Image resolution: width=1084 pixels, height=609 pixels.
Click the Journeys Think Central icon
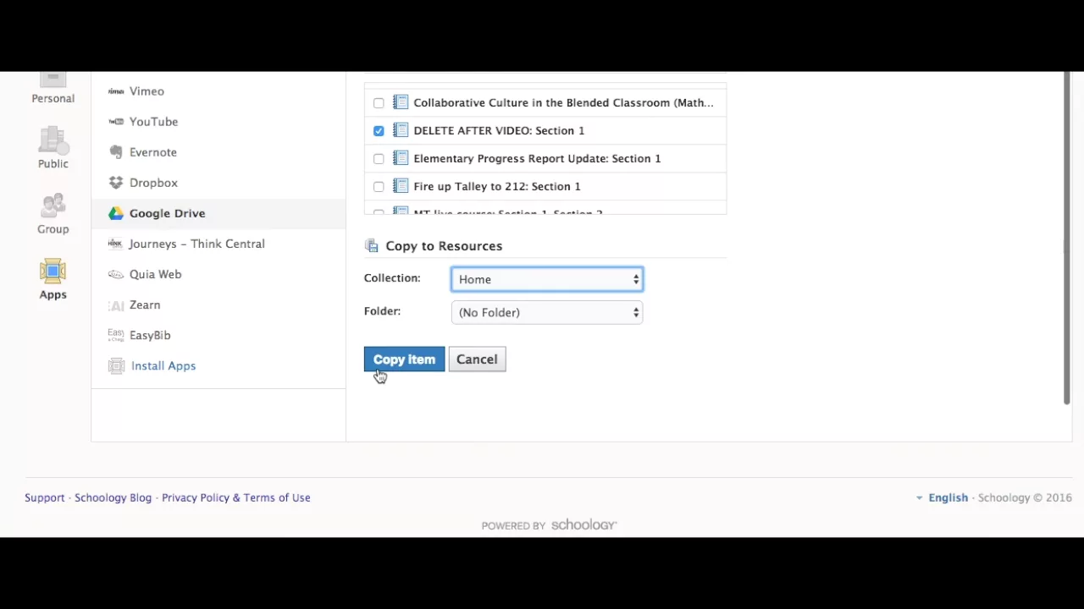tap(116, 244)
